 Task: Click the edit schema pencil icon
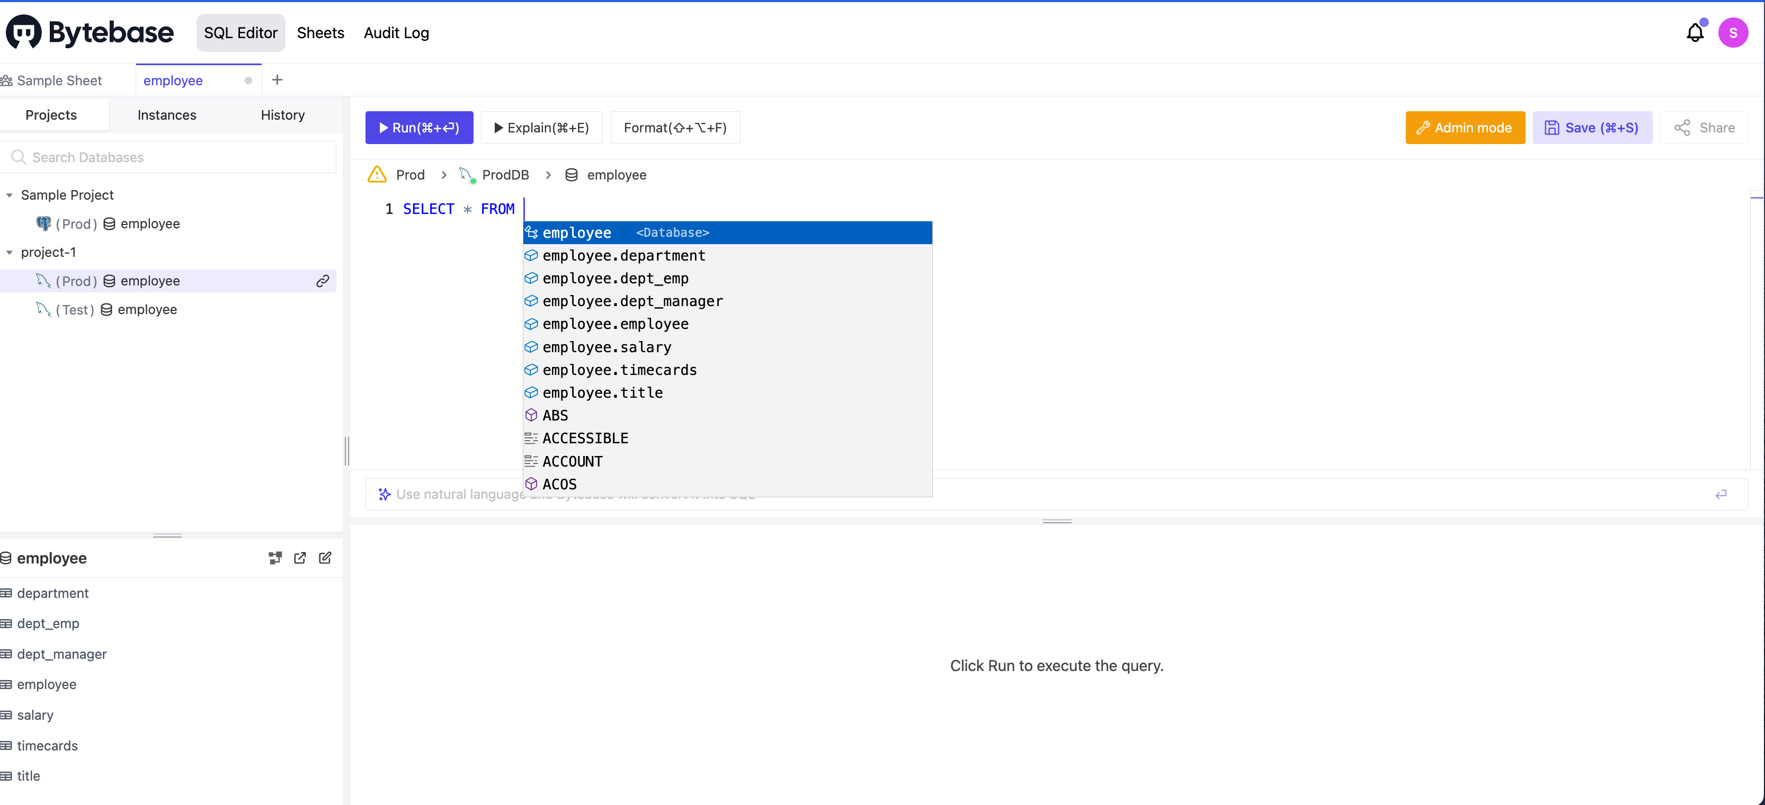(x=325, y=558)
